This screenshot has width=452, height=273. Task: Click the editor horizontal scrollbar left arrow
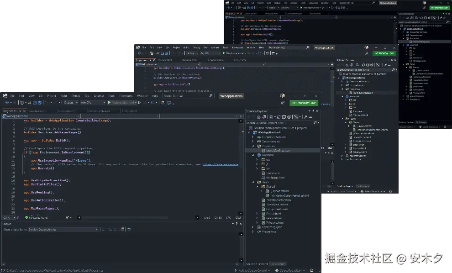[79, 217]
